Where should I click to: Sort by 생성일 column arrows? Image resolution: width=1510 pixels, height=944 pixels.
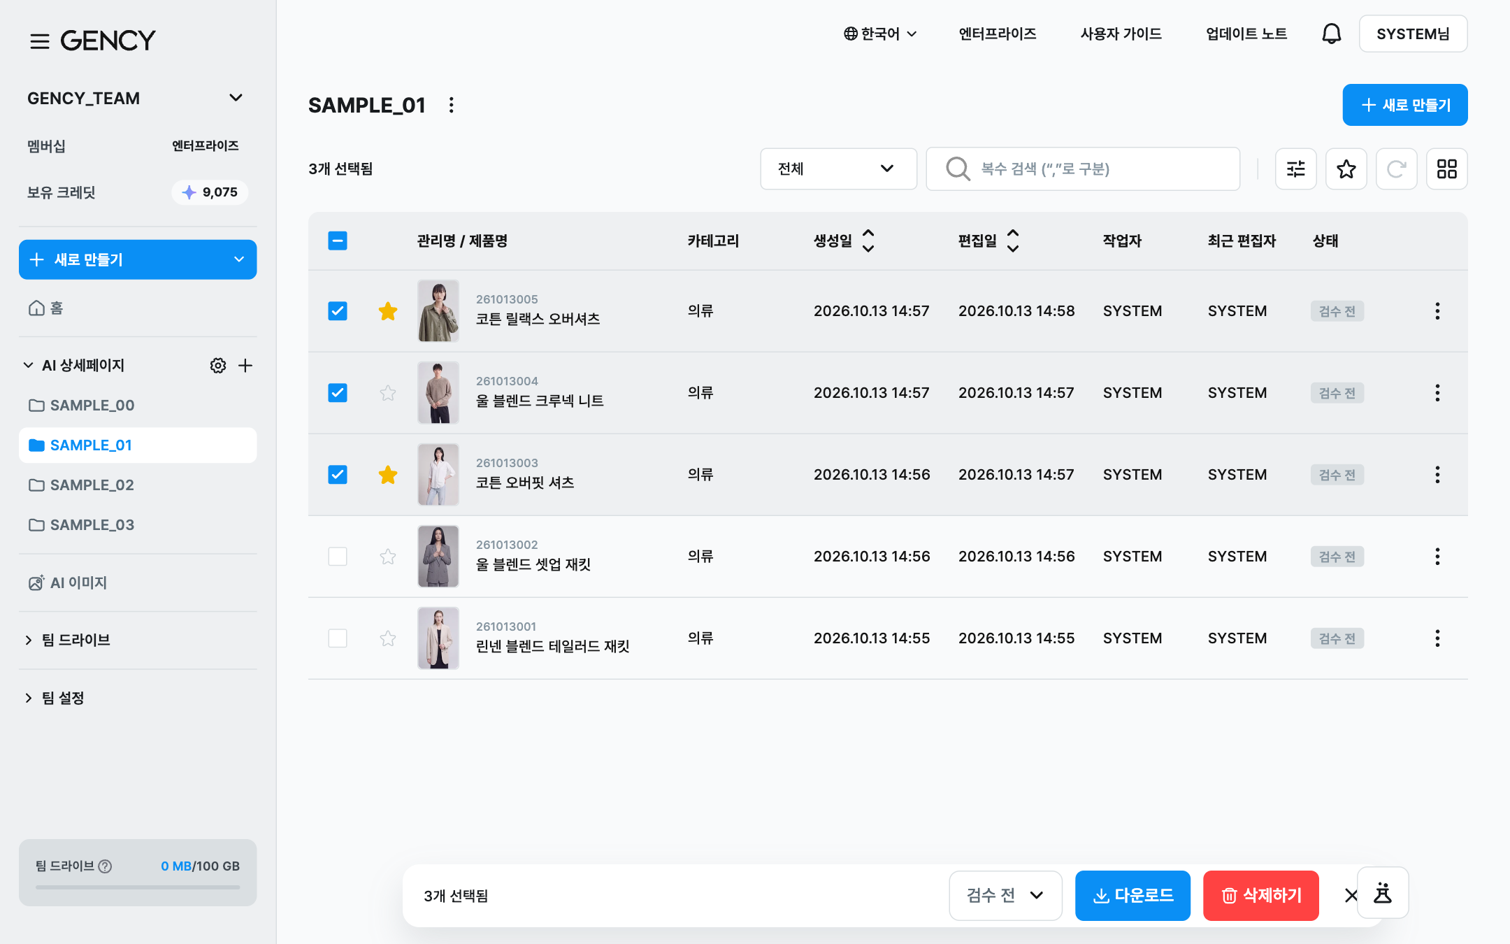868,241
